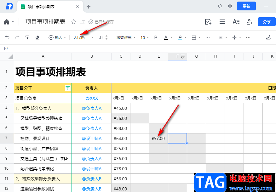Select the cell 植物、景观设计
The width and height of the screenshot is (276, 192).
43,138
